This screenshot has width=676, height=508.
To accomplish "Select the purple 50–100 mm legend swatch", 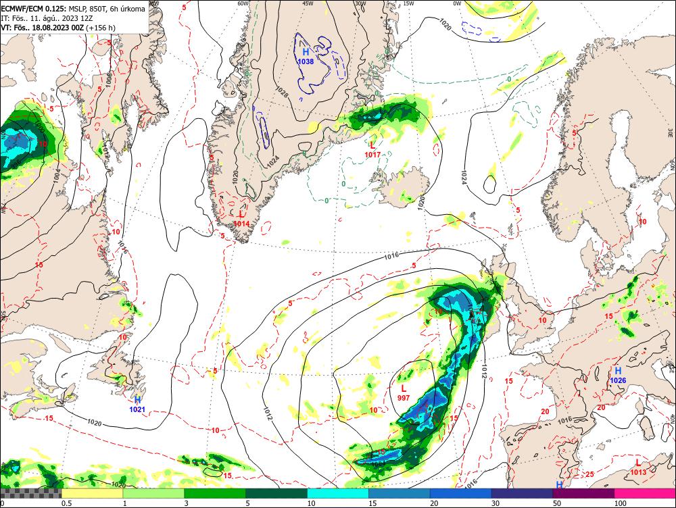I will tap(584, 493).
